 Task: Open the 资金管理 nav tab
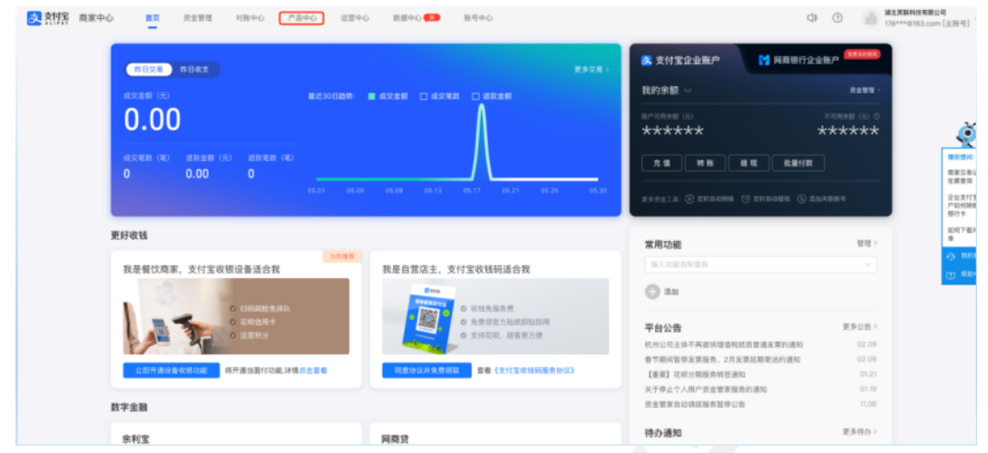pos(198,18)
